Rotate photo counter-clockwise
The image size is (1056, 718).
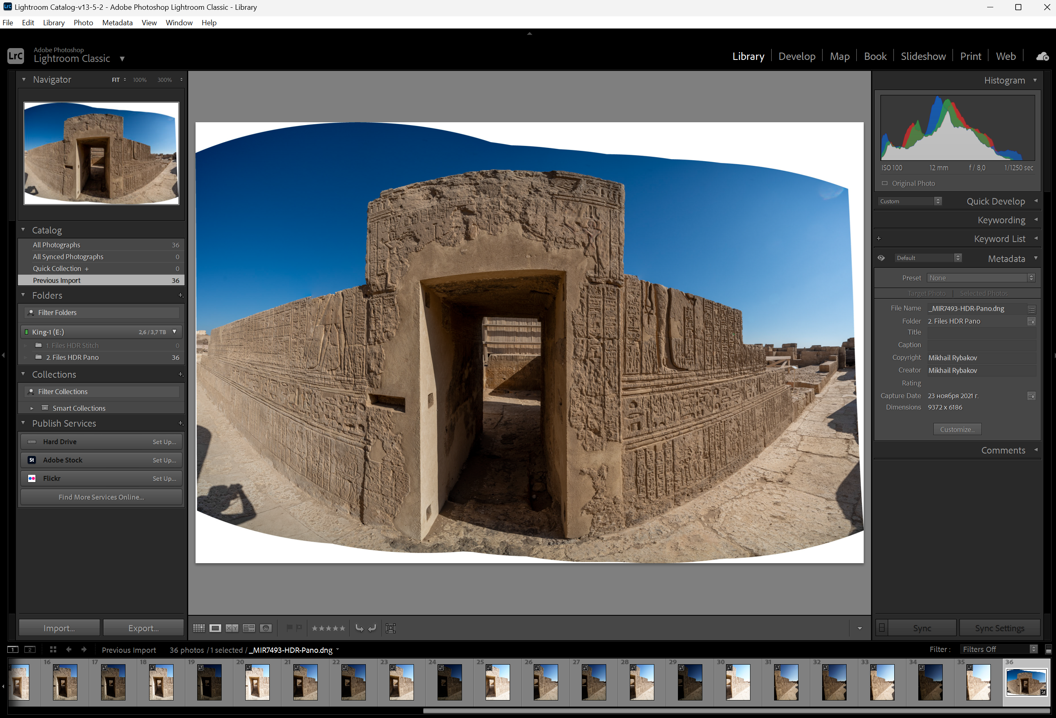click(359, 628)
